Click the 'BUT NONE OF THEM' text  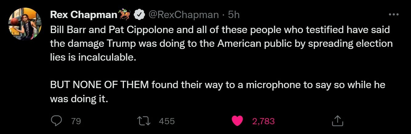pyautogui.click(x=100, y=85)
